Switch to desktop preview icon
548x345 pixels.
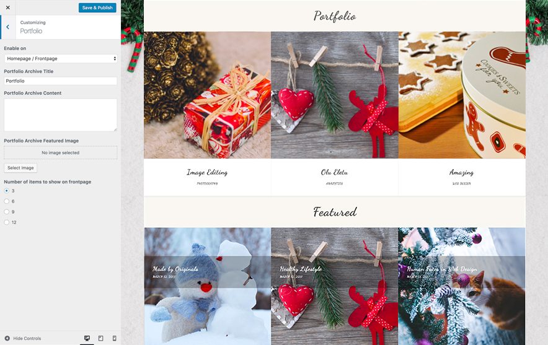pos(87,338)
